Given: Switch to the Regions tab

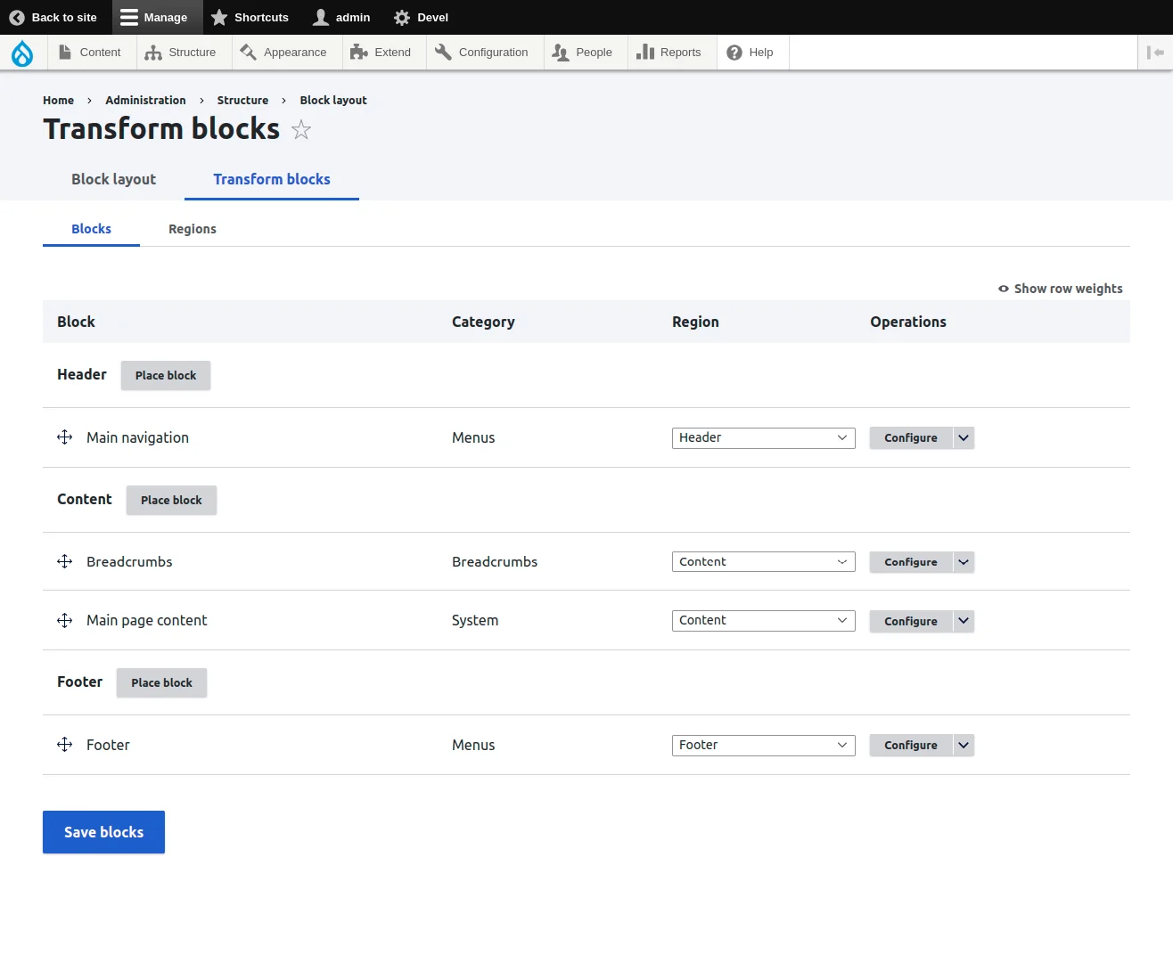Looking at the screenshot, I should pyautogui.click(x=192, y=229).
